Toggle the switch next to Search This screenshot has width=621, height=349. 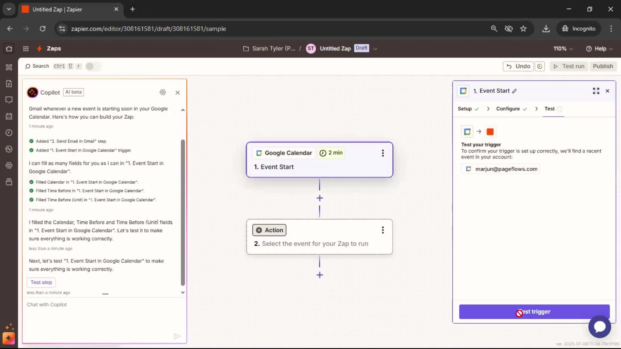point(93,66)
